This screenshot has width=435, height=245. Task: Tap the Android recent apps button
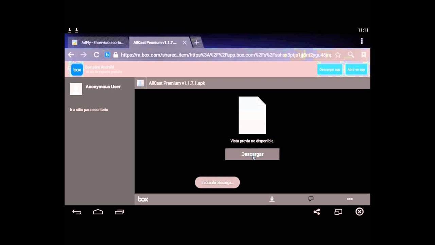click(119, 212)
